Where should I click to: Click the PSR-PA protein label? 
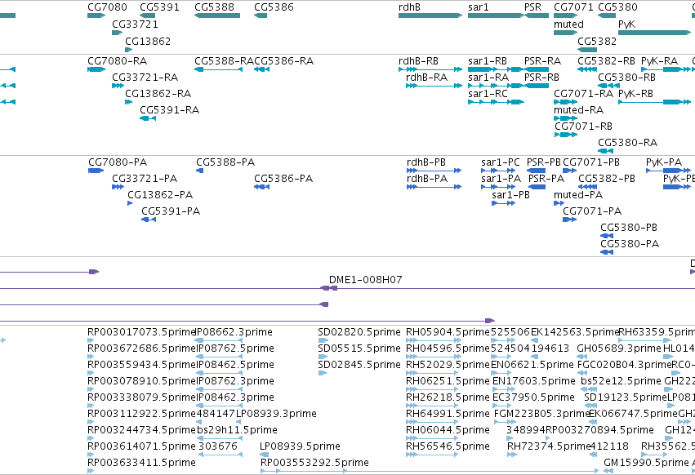coord(546,179)
